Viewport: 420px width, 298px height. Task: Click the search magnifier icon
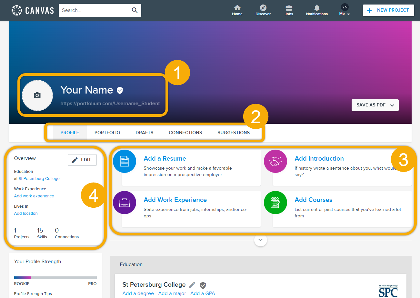[135, 10]
